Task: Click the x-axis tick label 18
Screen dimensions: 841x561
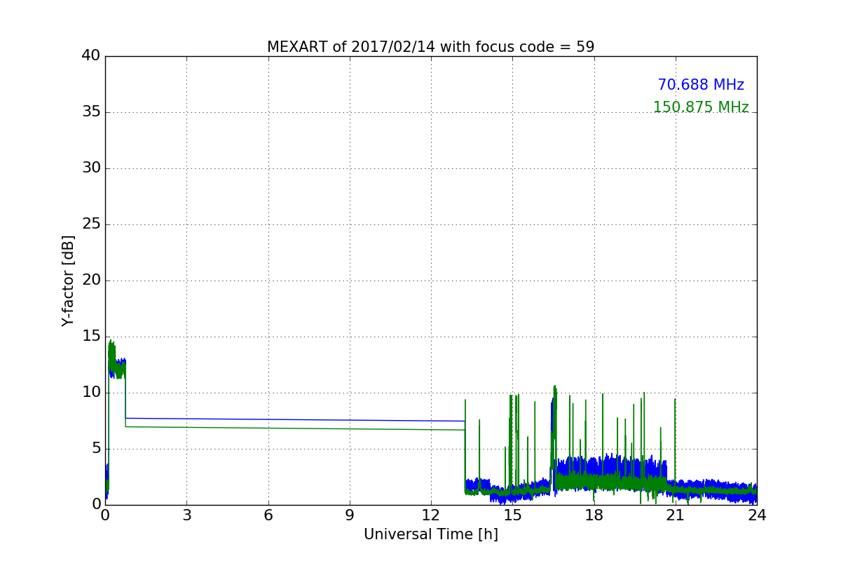Action: (594, 515)
